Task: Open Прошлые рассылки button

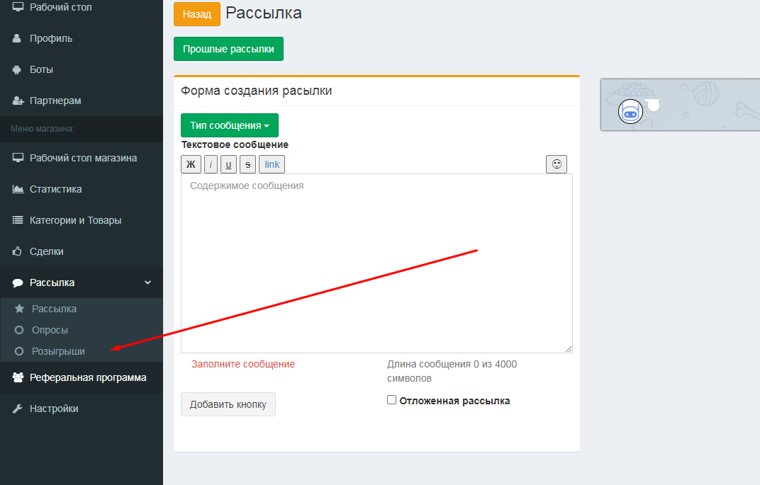Action: [x=228, y=49]
